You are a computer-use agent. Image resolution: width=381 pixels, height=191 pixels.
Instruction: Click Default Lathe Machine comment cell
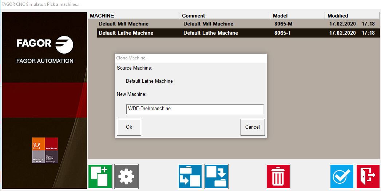pyautogui.click(x=211, y=33)
